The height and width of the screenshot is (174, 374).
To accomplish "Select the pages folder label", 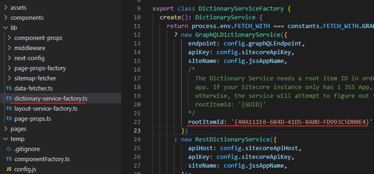I will 18,129.
